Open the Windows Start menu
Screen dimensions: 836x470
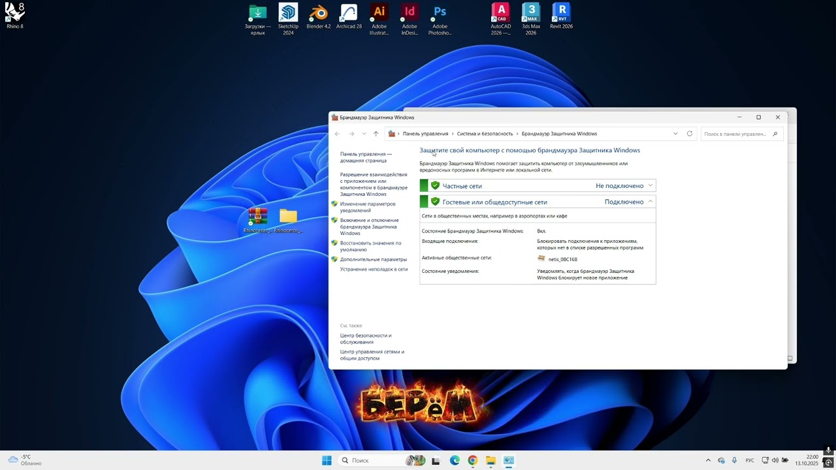327,460
